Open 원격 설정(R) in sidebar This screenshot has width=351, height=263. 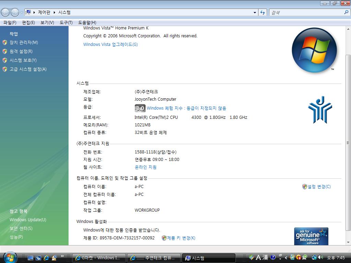pos(21,51)
